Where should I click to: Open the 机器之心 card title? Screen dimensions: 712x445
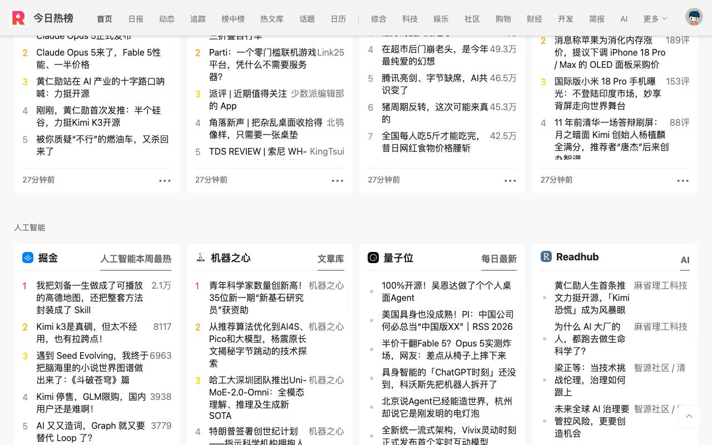coord(231,258)
